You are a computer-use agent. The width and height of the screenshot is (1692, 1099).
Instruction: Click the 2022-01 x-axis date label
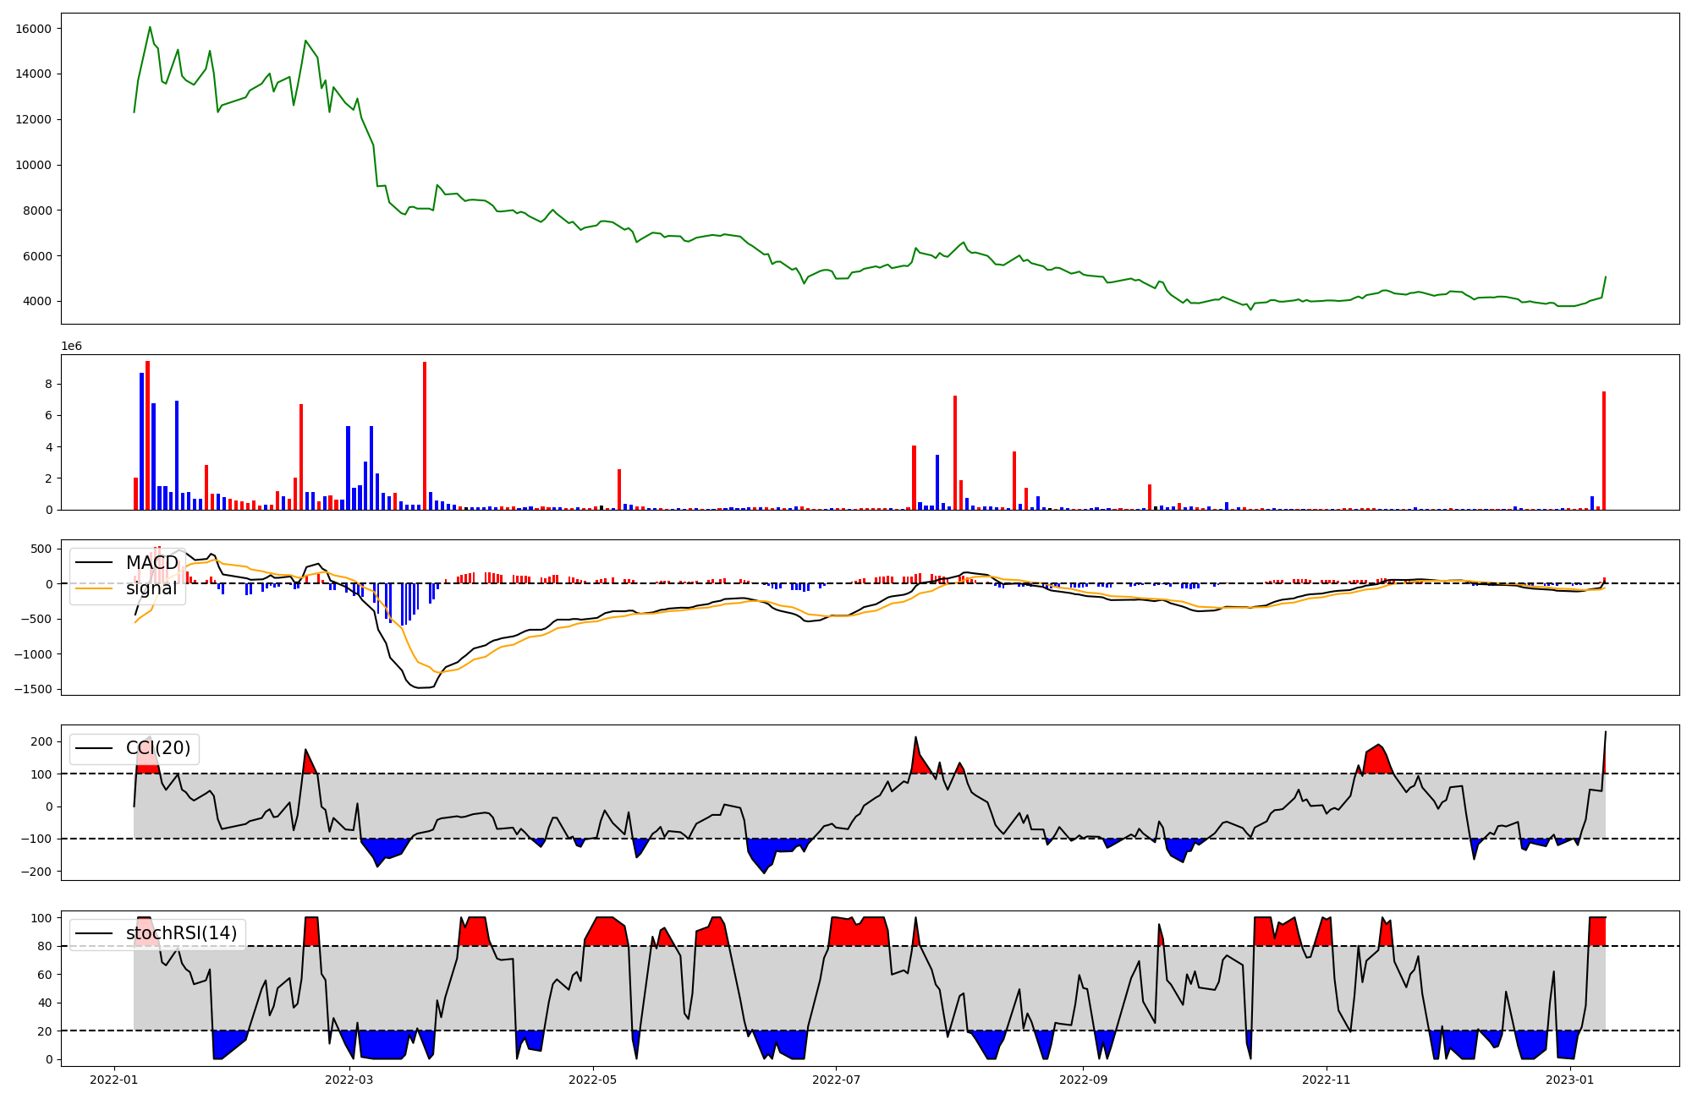pyautogui.click(x=113, y=1080)
